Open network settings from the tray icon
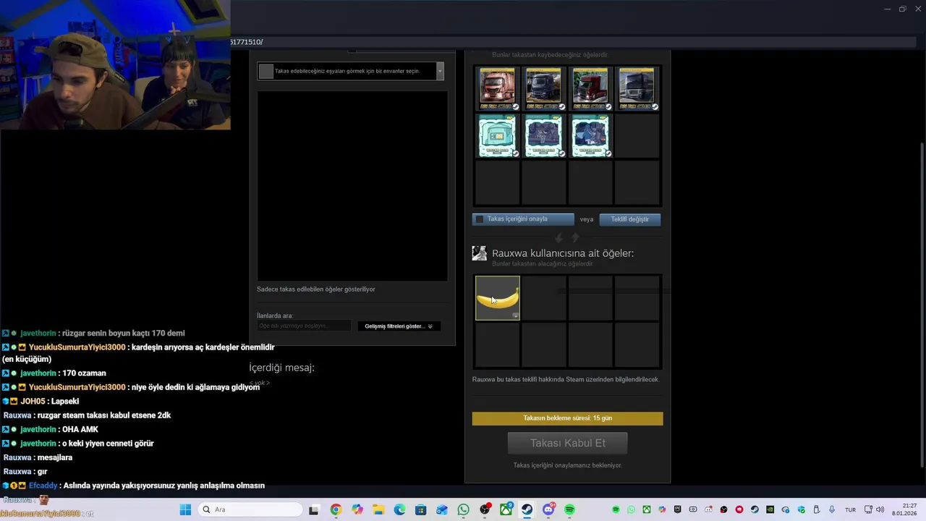 coord(868,509)
